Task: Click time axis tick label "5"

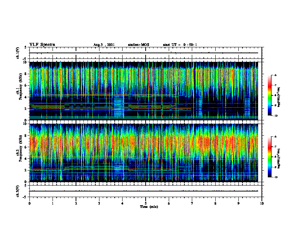Action: coord(146,203)
